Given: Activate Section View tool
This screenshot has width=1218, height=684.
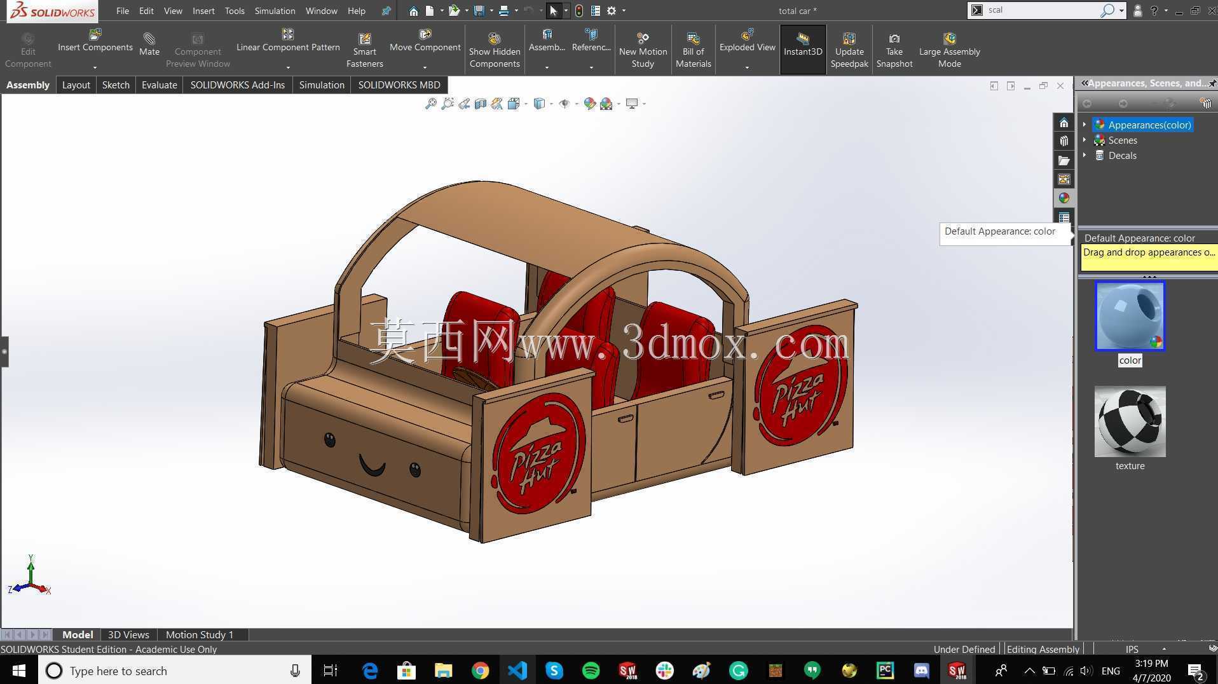Looking at the screenshot, I should tap(481, 104).
